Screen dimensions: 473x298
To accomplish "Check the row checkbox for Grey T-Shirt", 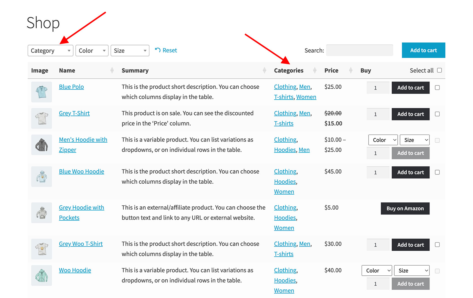I will click(437, 114).
